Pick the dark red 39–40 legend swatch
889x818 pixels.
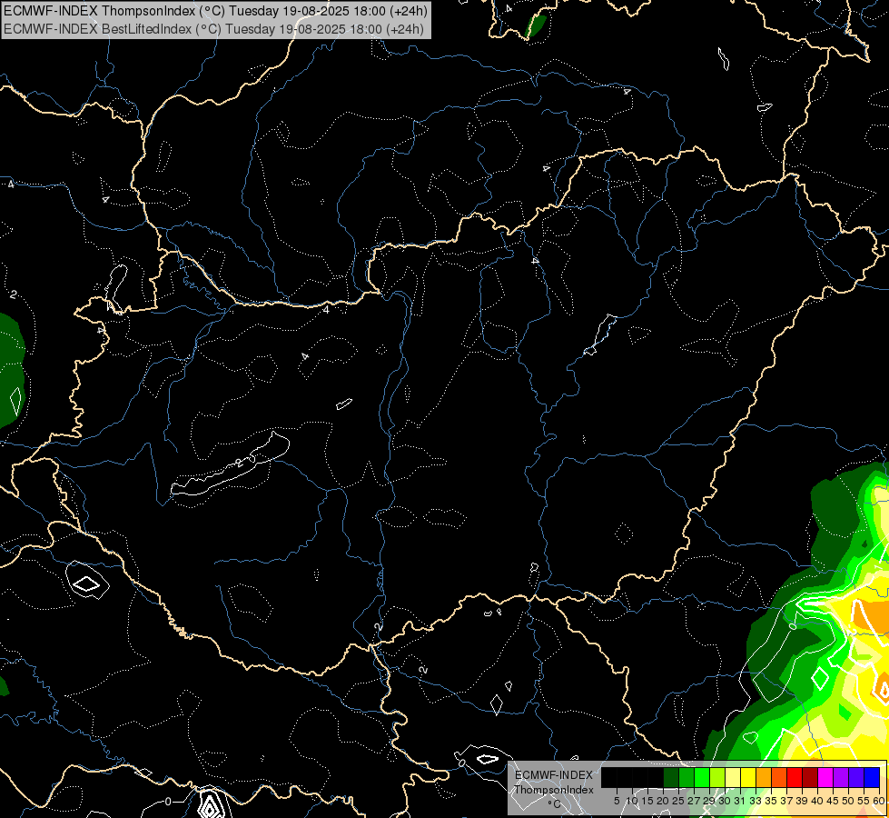810,777
